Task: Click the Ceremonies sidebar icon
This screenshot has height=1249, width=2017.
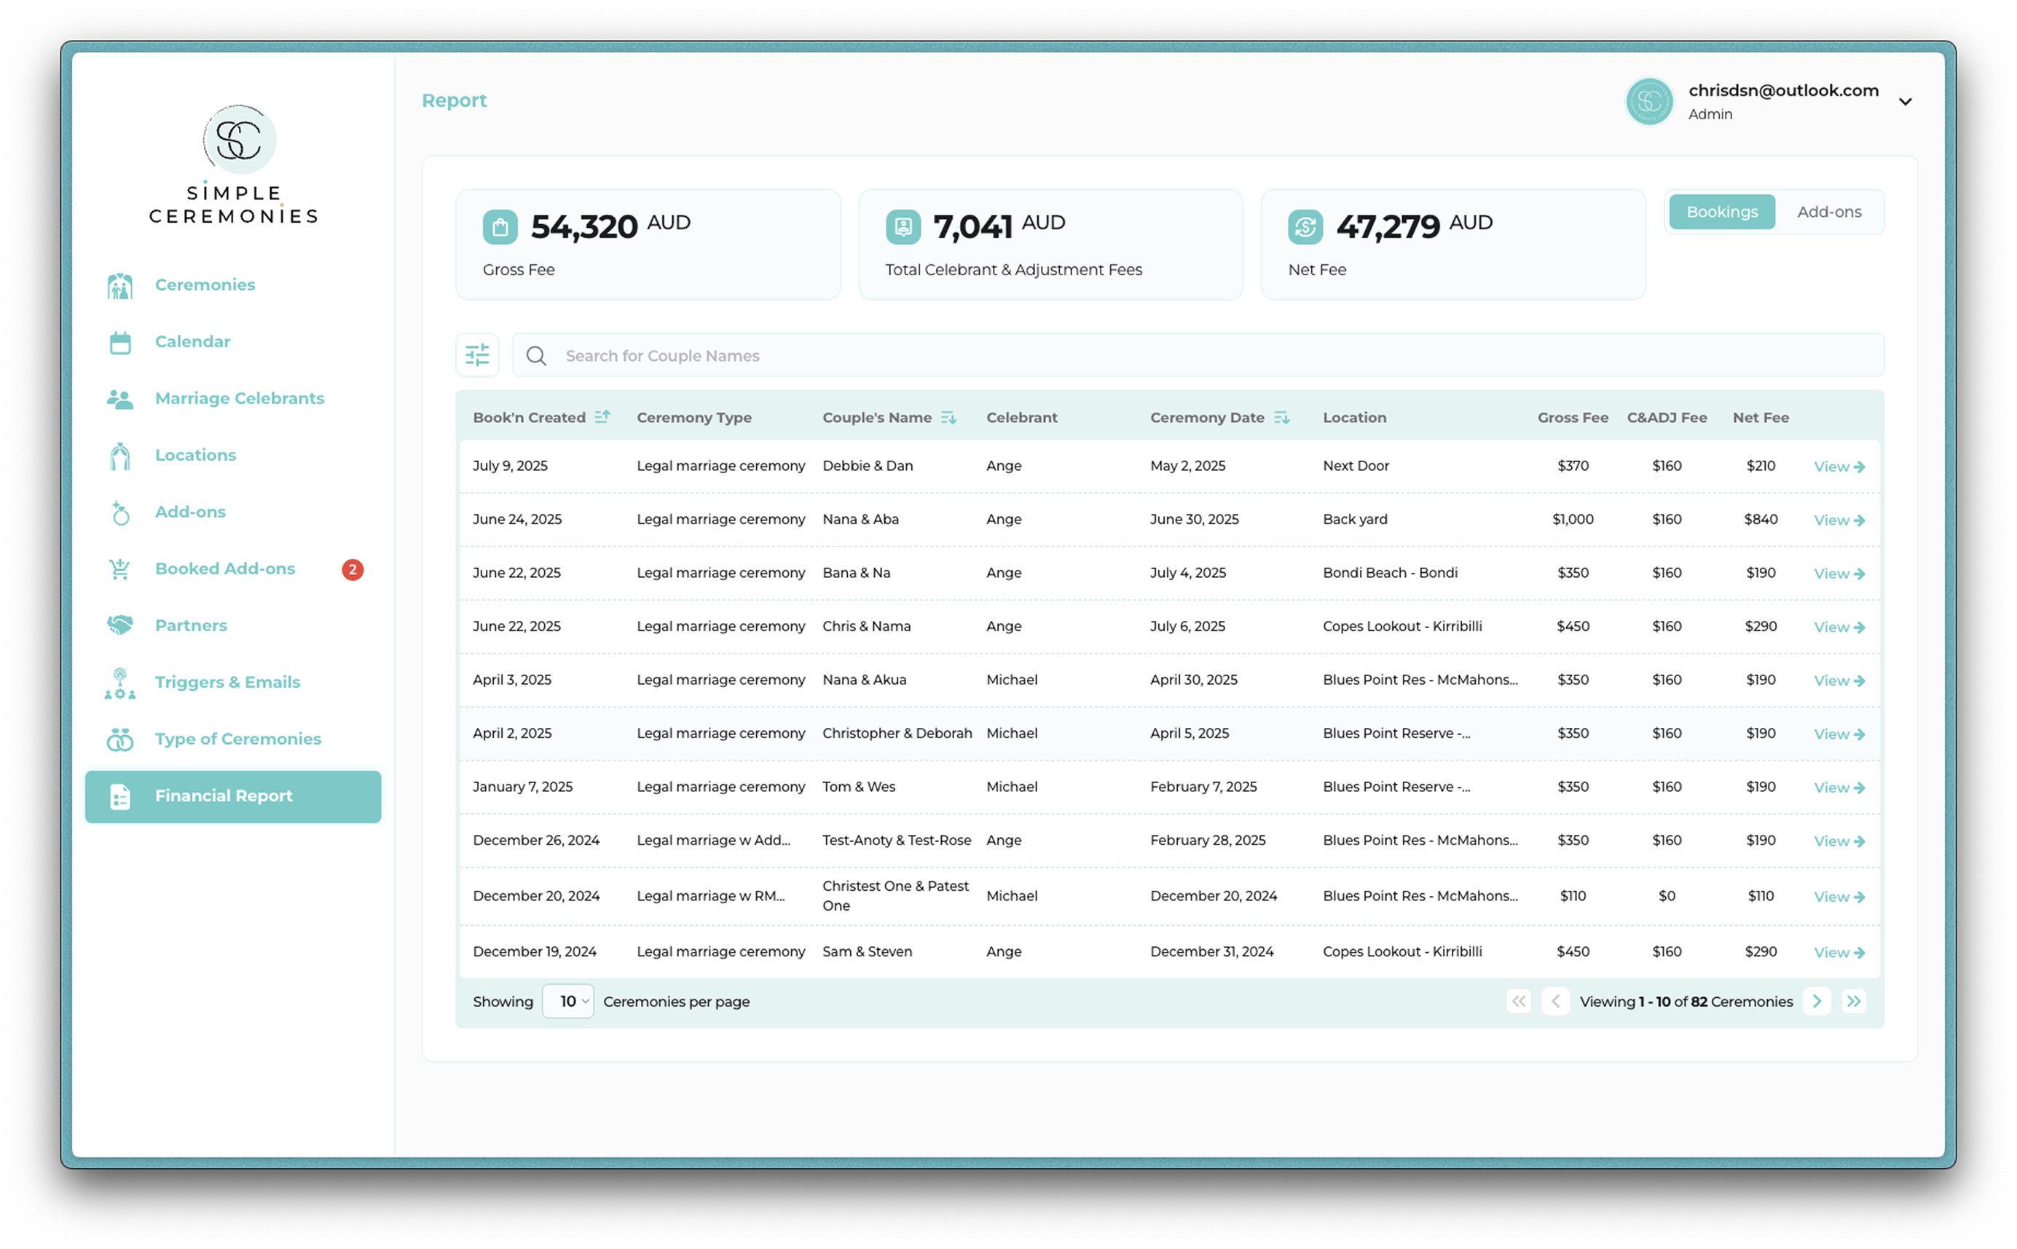Action: click(120, 285)
